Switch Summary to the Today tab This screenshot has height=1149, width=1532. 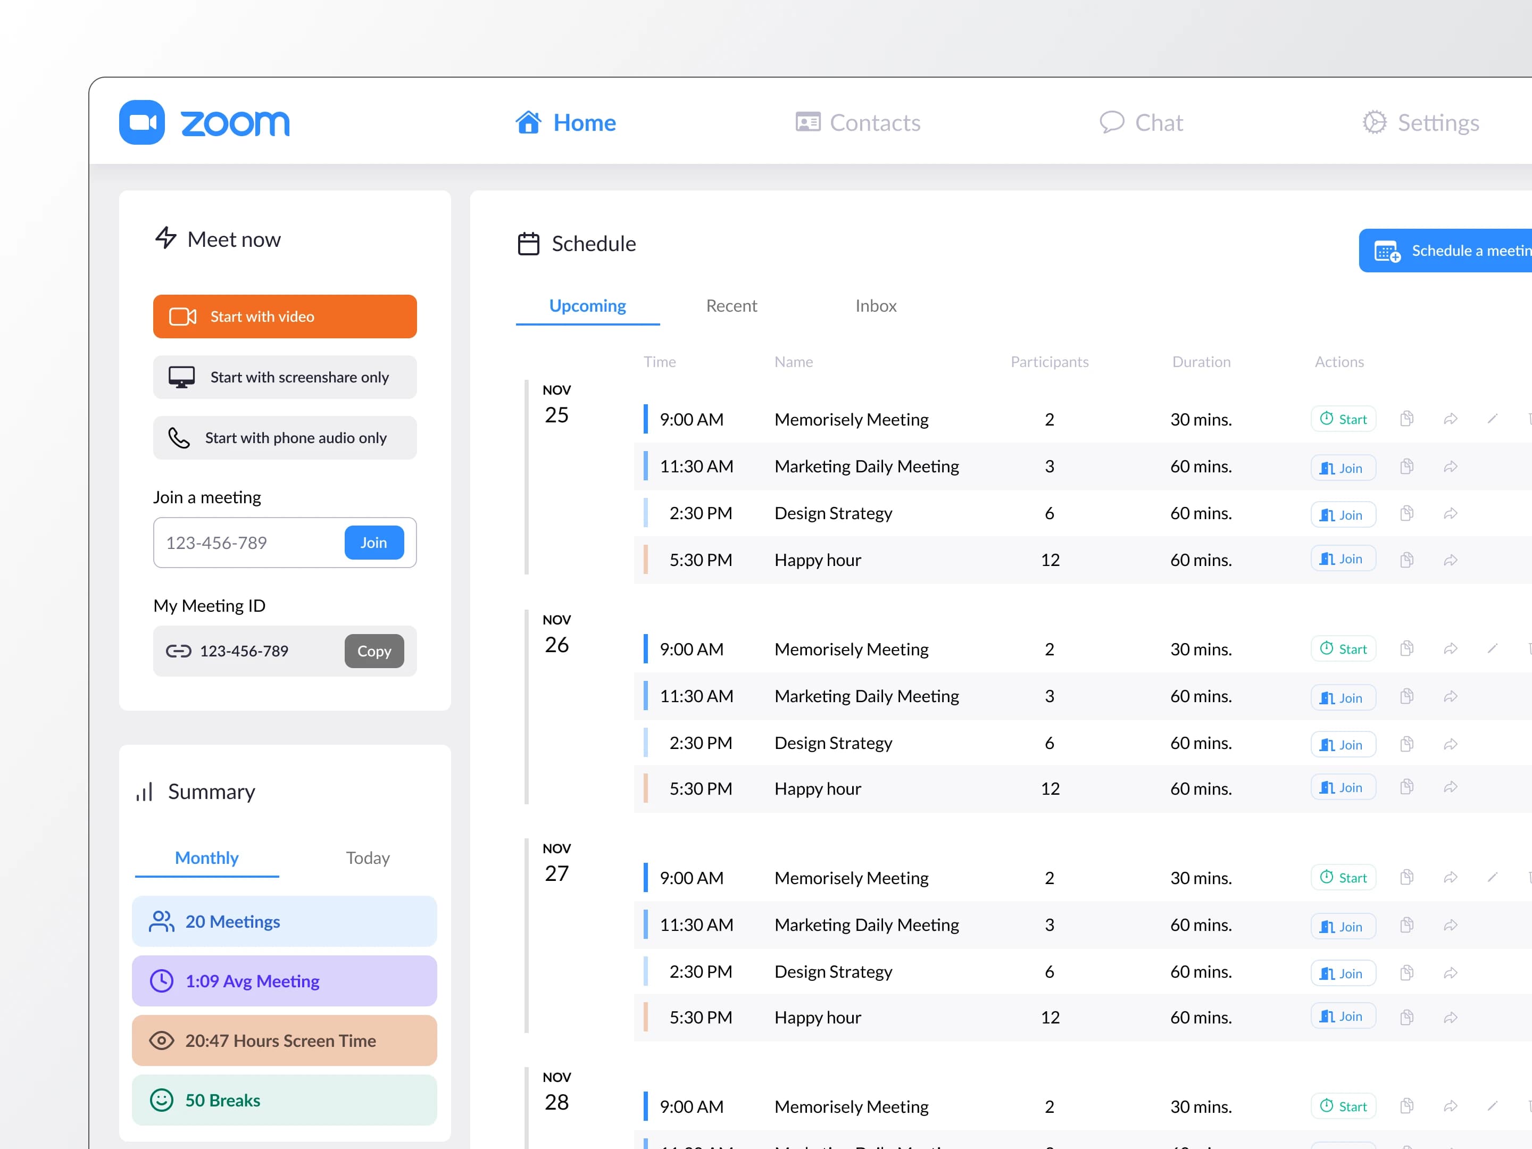[x=368, y=858]
